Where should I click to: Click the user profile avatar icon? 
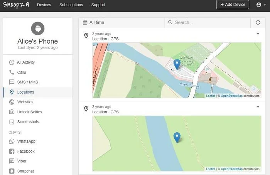[259, 5]
